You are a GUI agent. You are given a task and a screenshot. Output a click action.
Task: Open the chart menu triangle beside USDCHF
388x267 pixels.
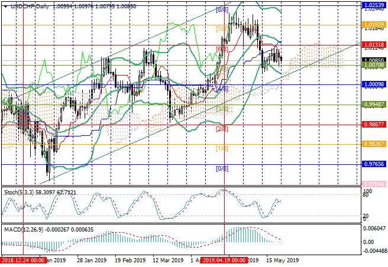5,6
